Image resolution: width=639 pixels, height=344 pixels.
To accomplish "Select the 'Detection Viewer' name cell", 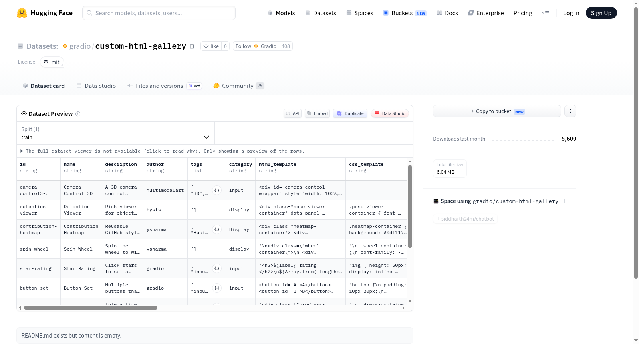I will pos(81,210).
